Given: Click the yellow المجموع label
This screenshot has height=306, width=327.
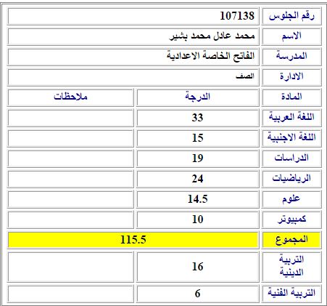Looking at the screenshot, I should (291, 240).
